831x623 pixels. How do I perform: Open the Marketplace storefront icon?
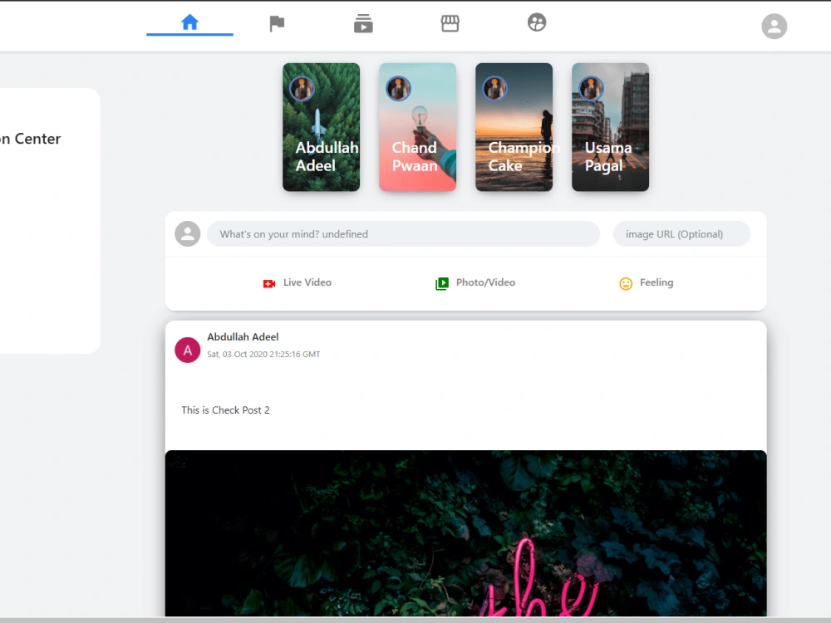450,22
